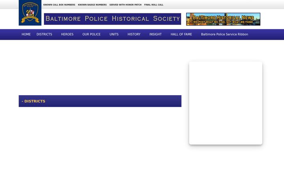Screen dimensions: 284x177
Task: Open Served With Honor Patch link
Action: pyautogui.click(x=125, y=5)
